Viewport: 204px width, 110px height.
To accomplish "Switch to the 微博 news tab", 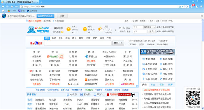I will (170, 84).
